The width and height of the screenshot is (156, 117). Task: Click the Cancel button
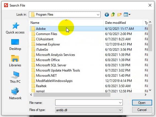142,110
